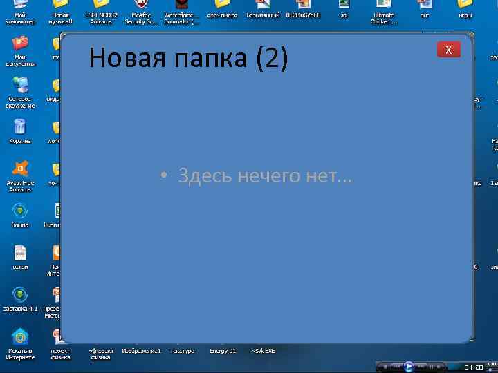Open the Ultimate Chicken desktop icon
Screen dimensions: 498x373
tap(384, 12)
